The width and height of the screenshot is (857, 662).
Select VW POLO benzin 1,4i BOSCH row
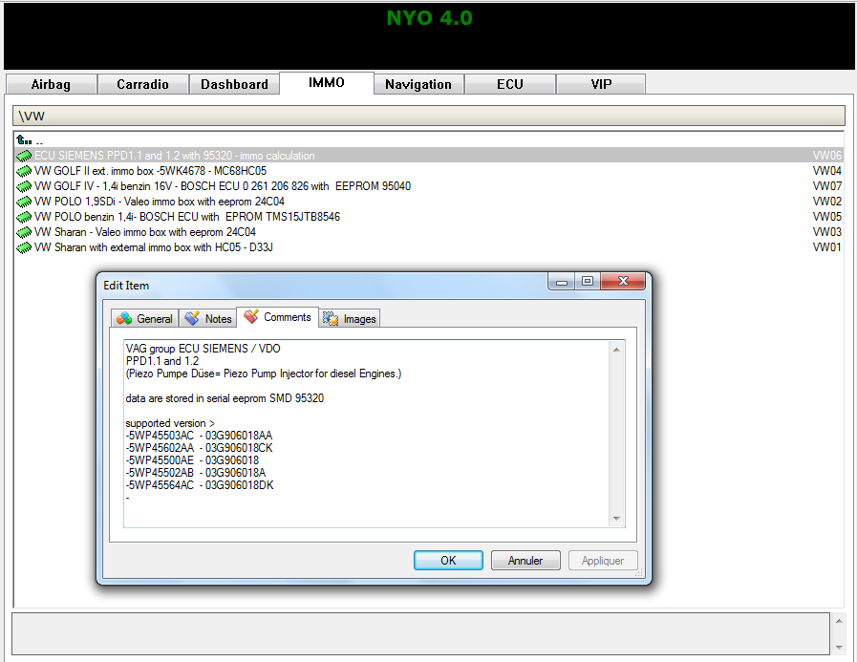click(x=429, y=217)
